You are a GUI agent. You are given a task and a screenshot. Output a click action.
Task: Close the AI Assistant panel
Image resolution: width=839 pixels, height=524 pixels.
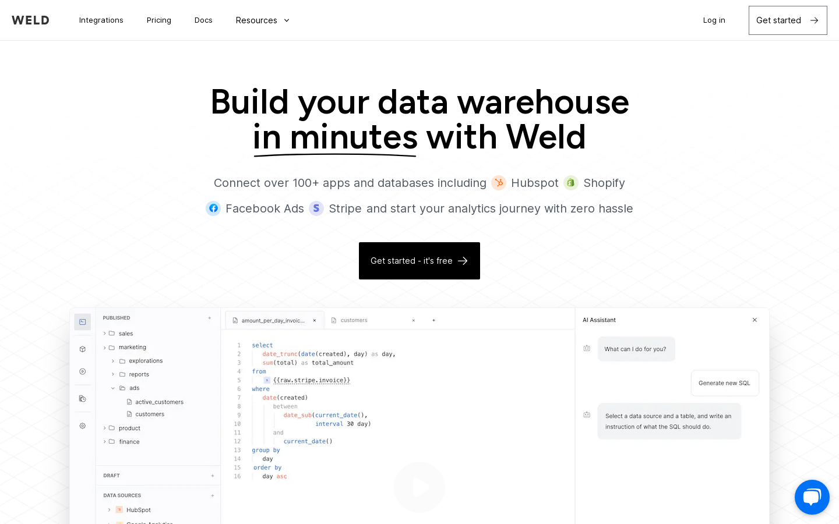pos(755,320)
